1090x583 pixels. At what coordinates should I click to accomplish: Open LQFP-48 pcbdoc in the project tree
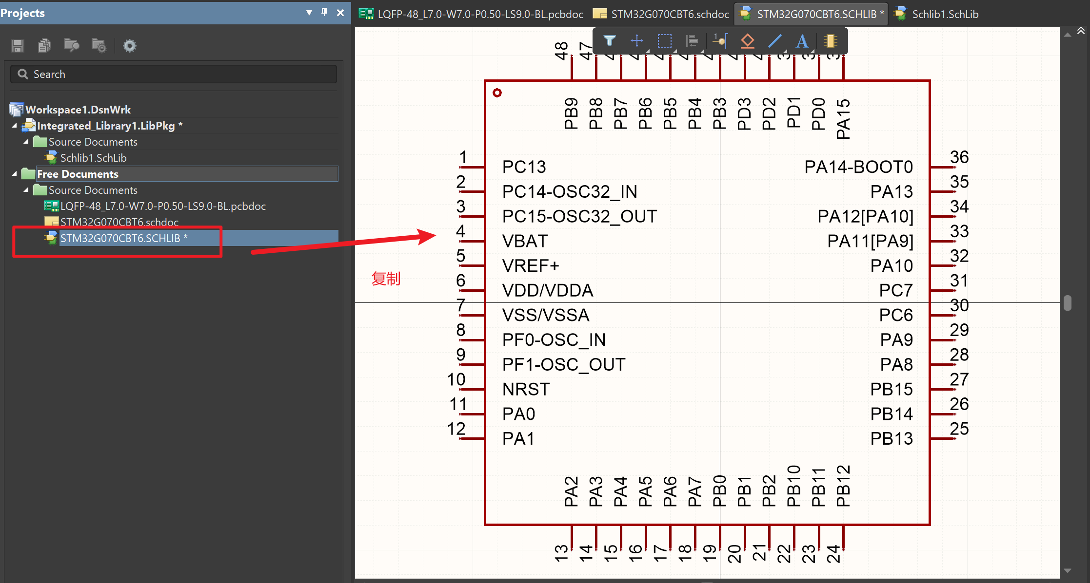(x=163, y=206)
